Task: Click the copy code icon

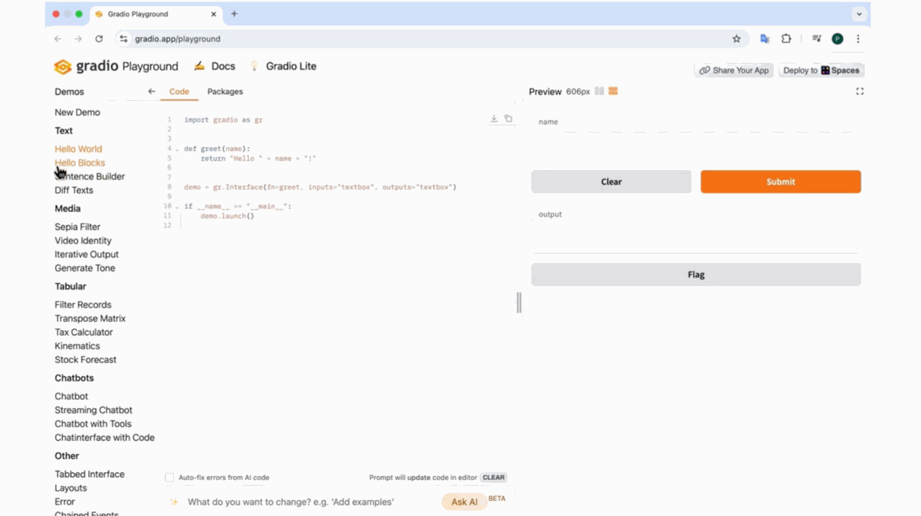Action: pos(508,119)
